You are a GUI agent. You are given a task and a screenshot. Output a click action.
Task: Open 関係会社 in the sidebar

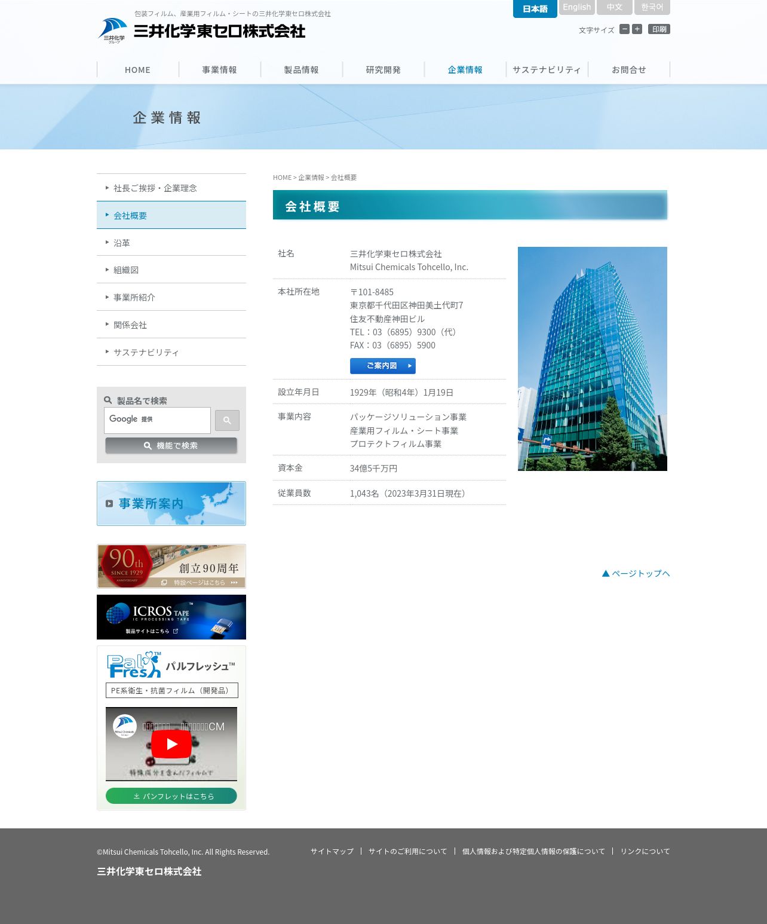point(171,325)
